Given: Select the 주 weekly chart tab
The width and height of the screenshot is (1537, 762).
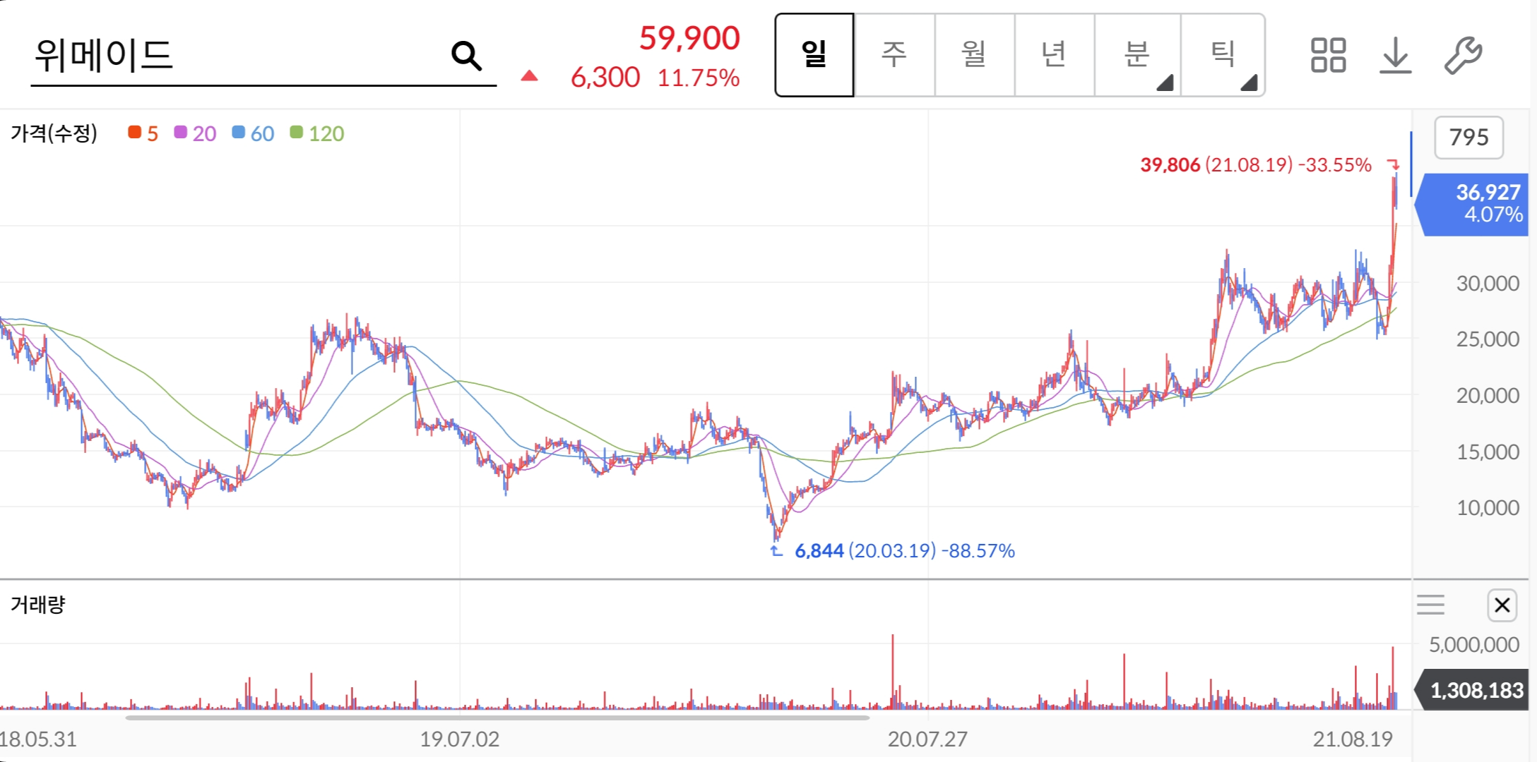Looking at the screenshot, I should (x=894, y=55).
